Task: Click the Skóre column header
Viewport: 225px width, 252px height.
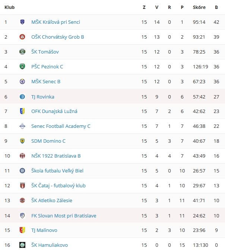Action: (x=199, y=7)
